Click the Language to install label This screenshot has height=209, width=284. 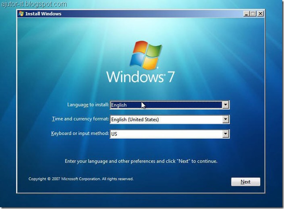(88, 105)
